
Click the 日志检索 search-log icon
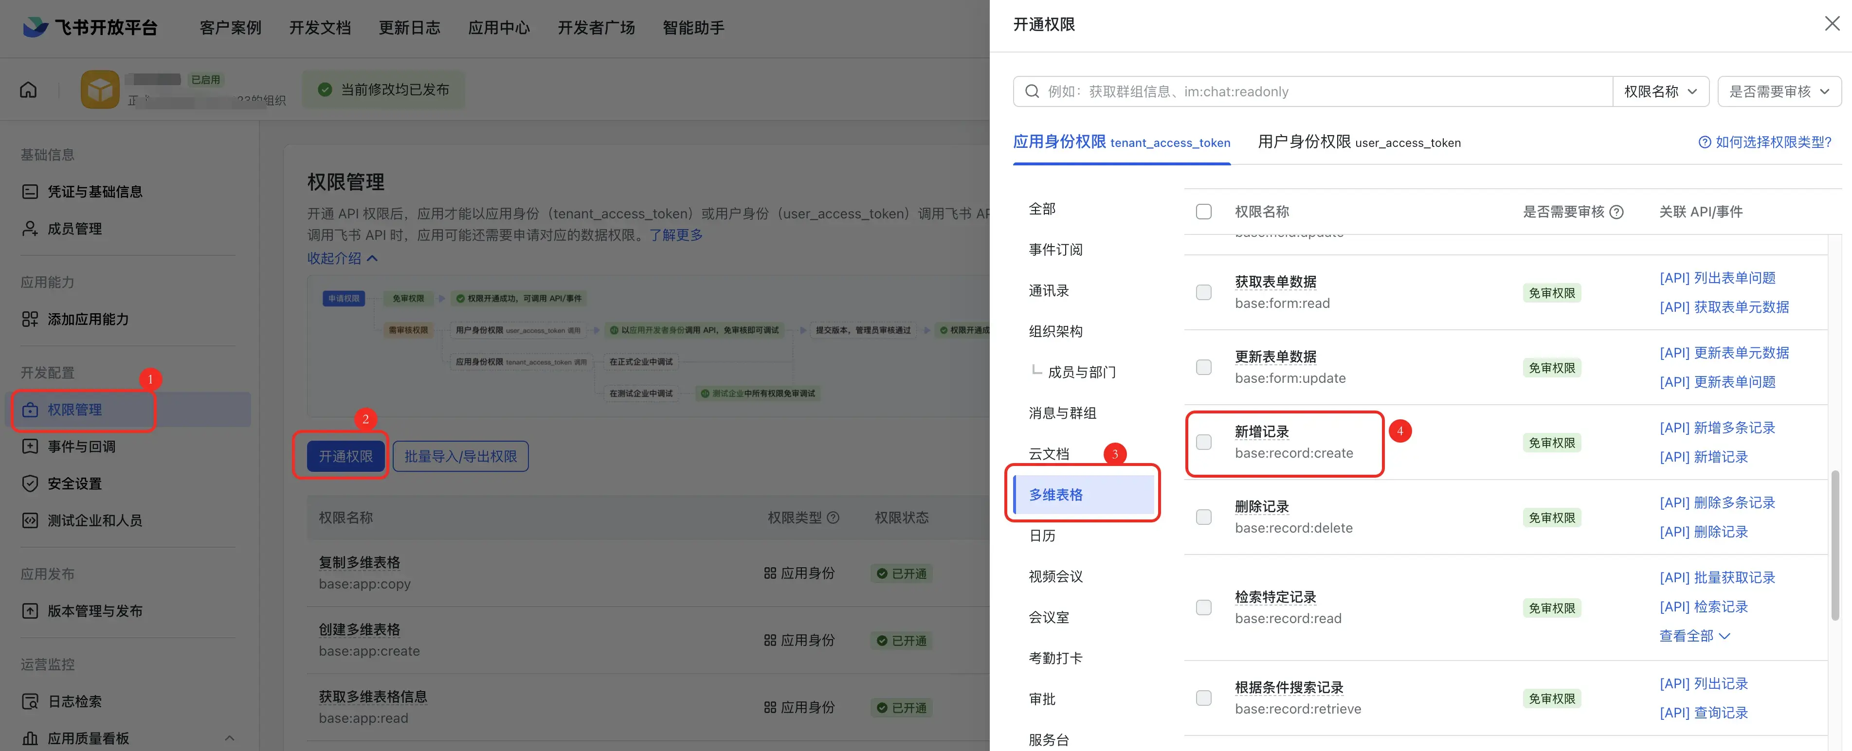(30, 701)
